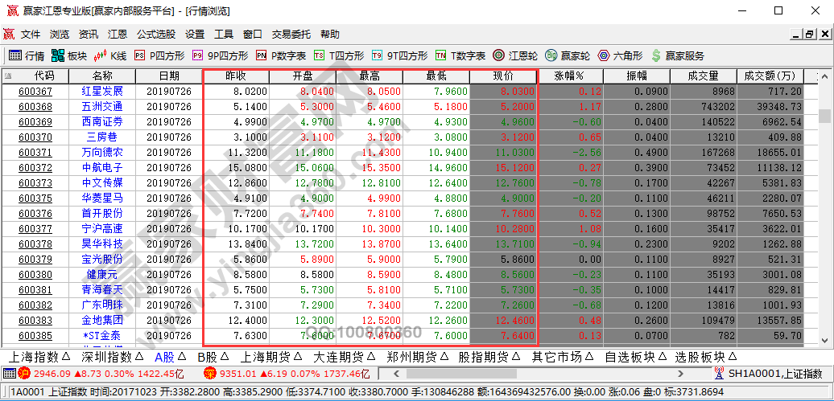Viewport: 834px width, 401px height.
Task: Select the P四方形 tool
Action: coord(159,55)
